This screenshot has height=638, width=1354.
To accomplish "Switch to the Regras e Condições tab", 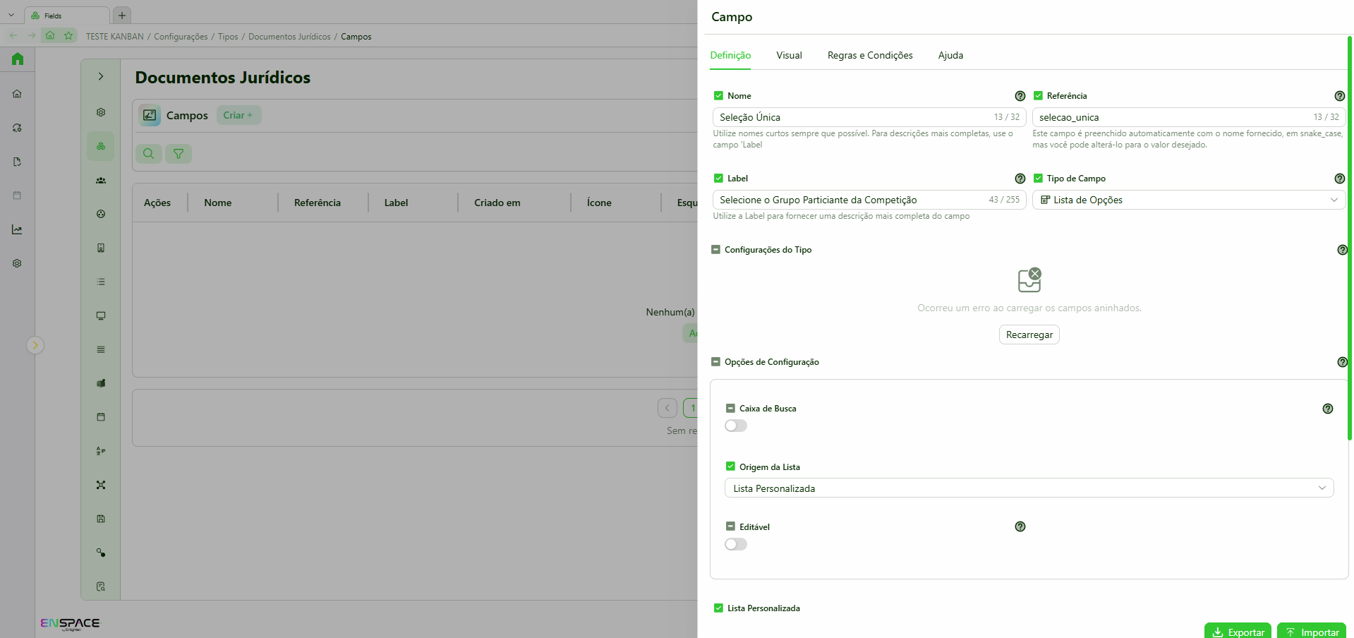I will coord(870,55).
